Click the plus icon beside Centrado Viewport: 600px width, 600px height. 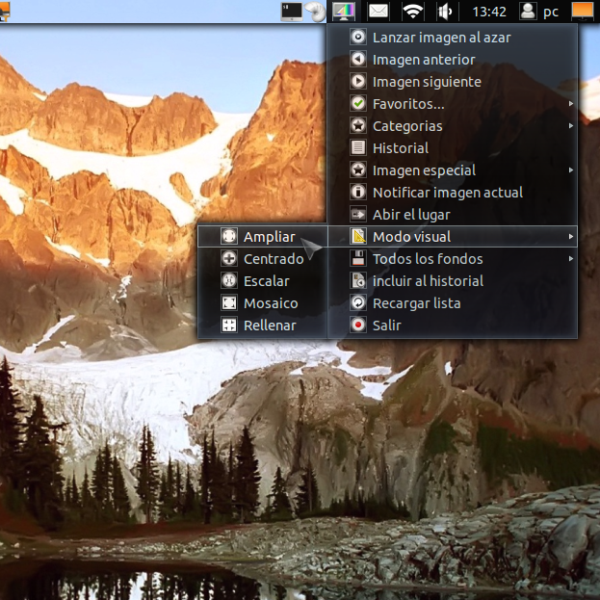[x=229, y=259]
